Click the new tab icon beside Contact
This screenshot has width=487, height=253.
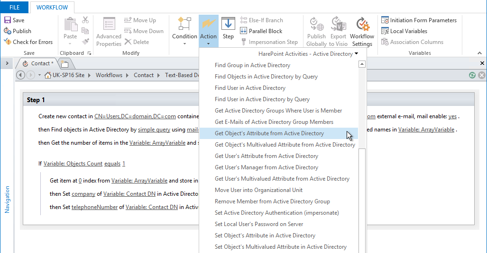64,64
